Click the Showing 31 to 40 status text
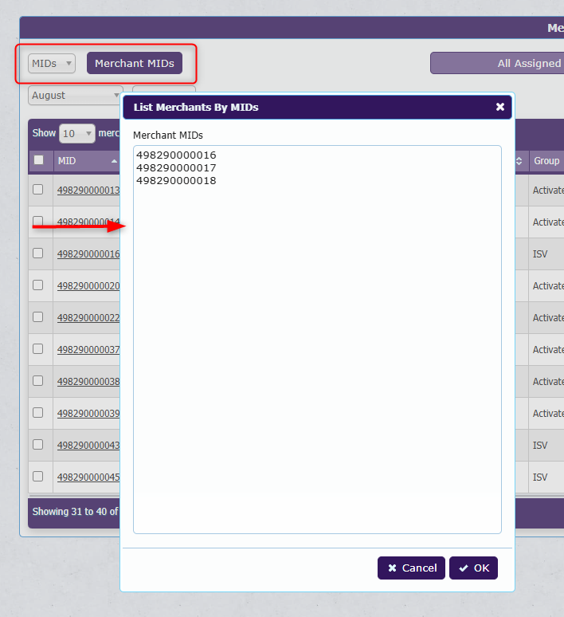The image size is (564, 617). (75, 511)
